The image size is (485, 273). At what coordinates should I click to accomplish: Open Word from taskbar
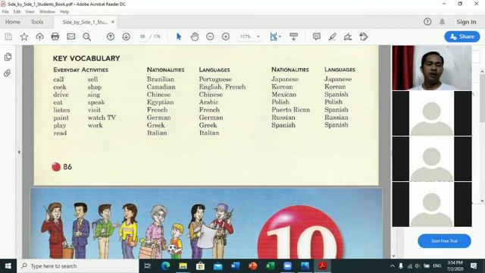click(x=236, y=266)
